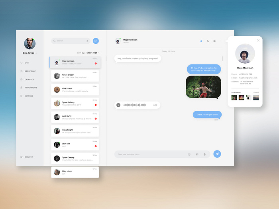279x209 pixels.
Task: Click the Chat icon in sidebar
Action: coord(22,63)
